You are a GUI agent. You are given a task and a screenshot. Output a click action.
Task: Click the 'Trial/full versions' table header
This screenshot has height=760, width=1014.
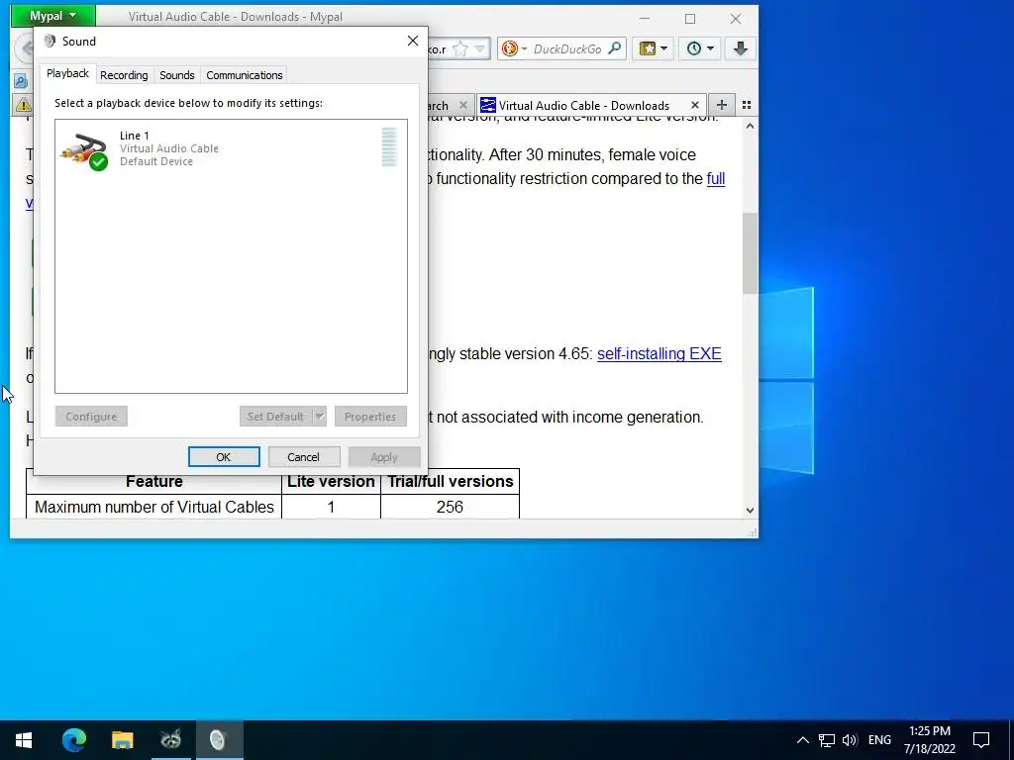click(x=451, y=482)
